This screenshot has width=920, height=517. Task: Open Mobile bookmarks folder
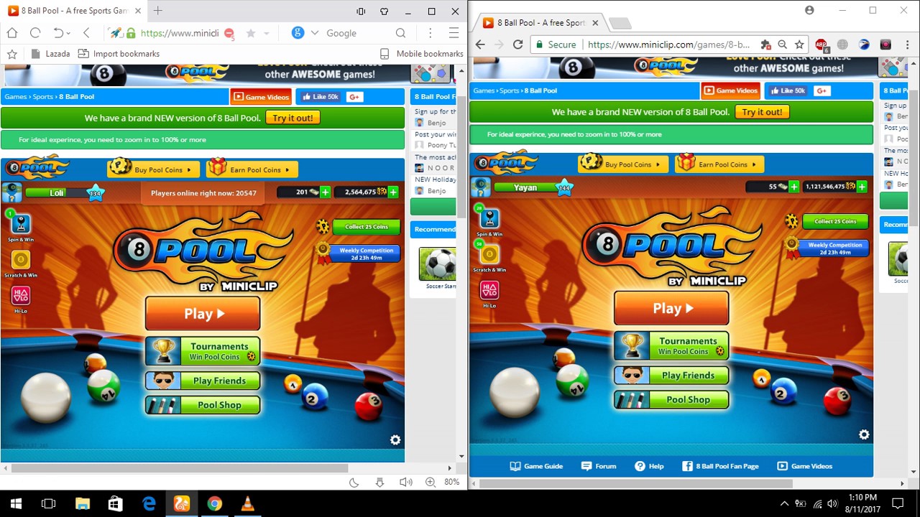pyautogui.click(x=421, y=54)
